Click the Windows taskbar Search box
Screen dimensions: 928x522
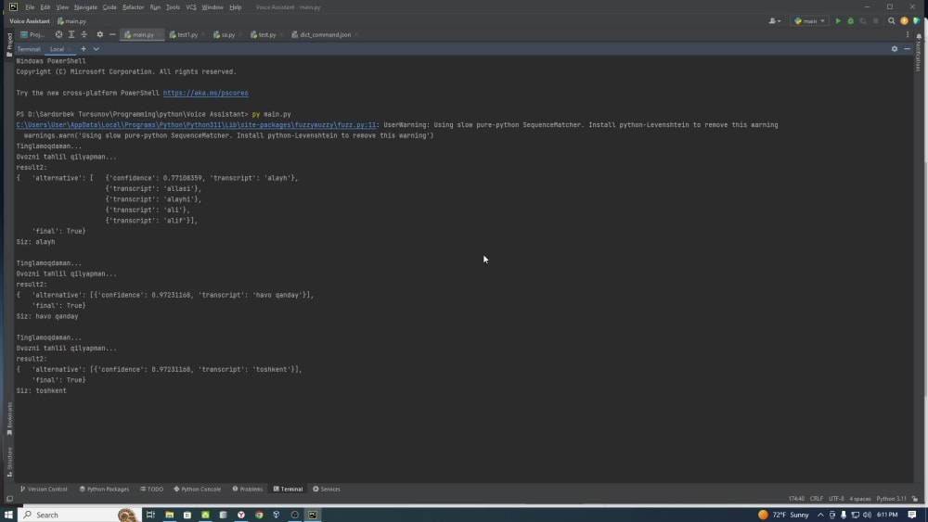click(x=78, y=515)
